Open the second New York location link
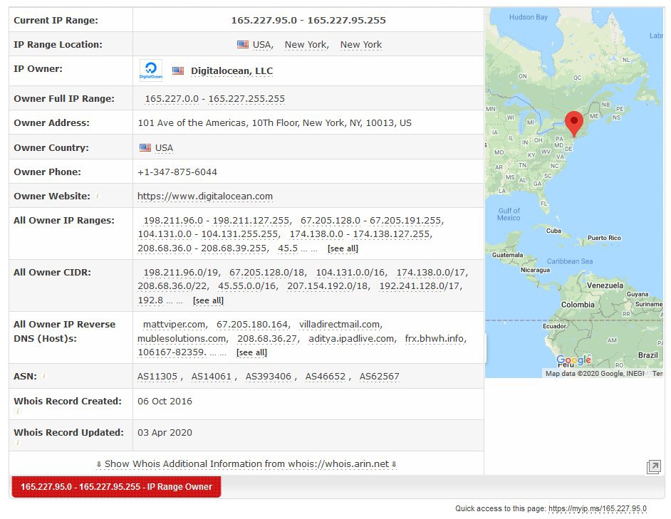 pyautogui.click(x=361, y=45)
